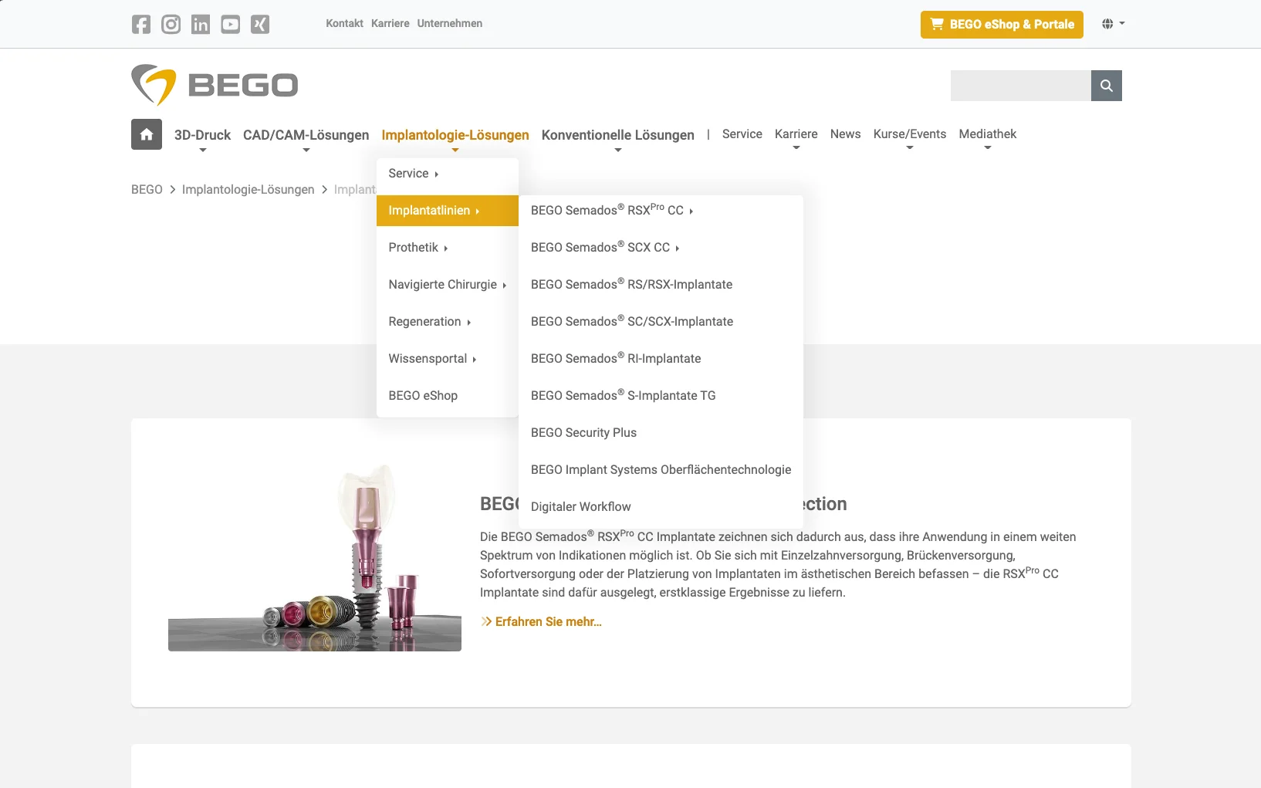Image resolution: width=1261 pixels, height=788 pixels.
Task: Open Service in main navigation
Action: [x=742, y=134]
